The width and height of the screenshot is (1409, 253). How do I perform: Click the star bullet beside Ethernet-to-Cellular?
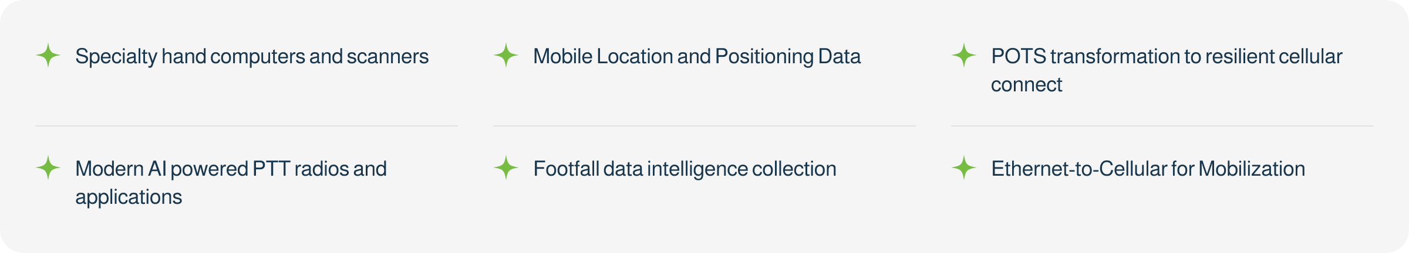[963, 168]
